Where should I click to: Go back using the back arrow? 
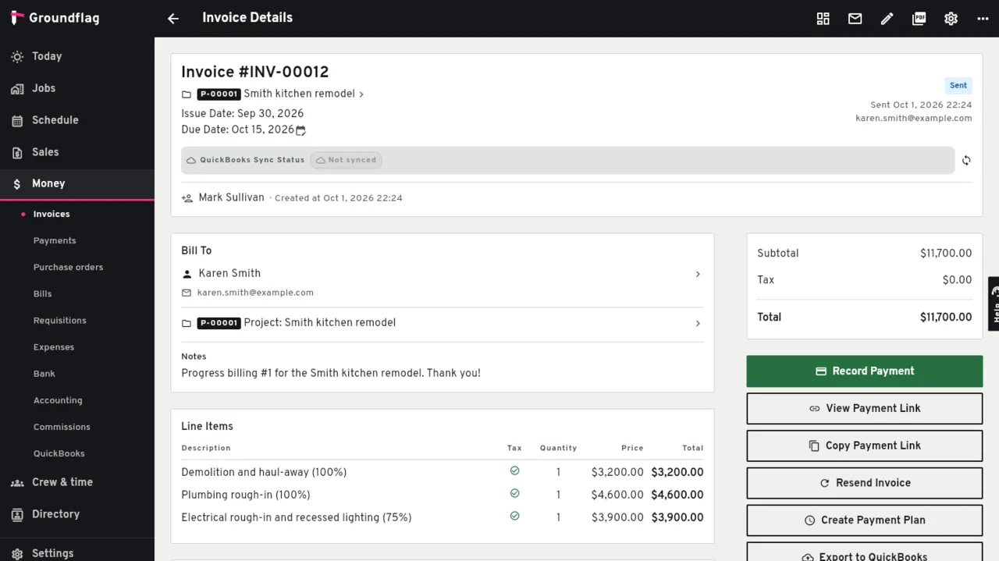click(x=173, y=19)
